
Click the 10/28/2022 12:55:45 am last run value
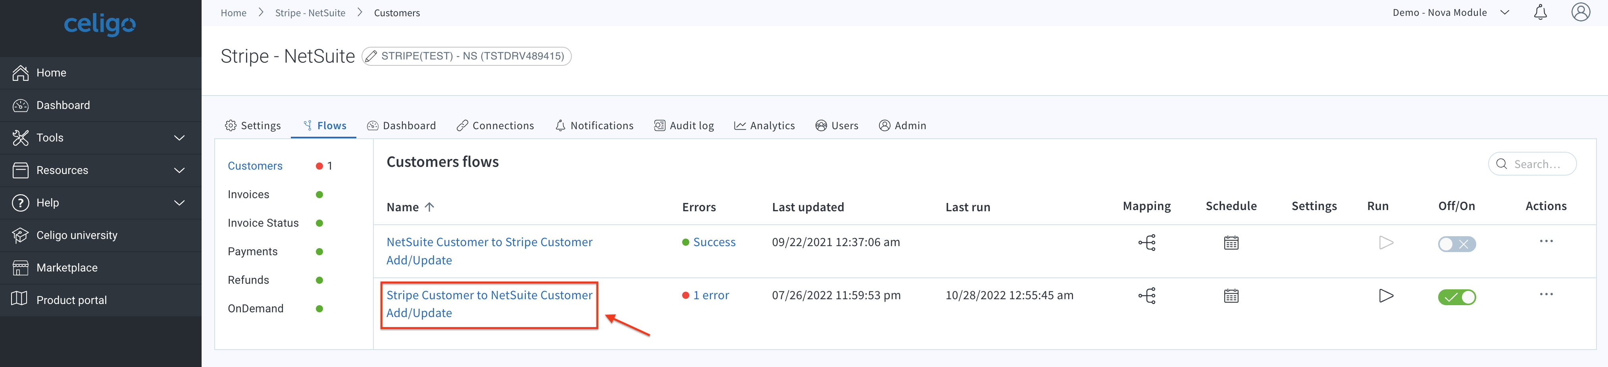[1010, 295]
